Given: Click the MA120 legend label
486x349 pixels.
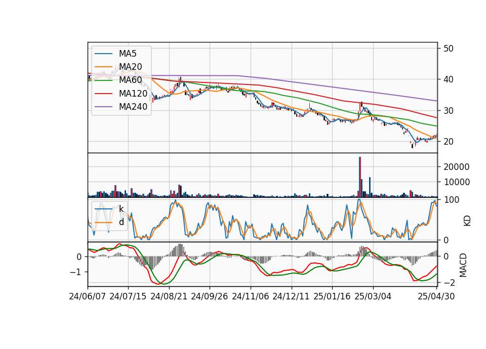Looking at the screenshot, I should [133, 93].
